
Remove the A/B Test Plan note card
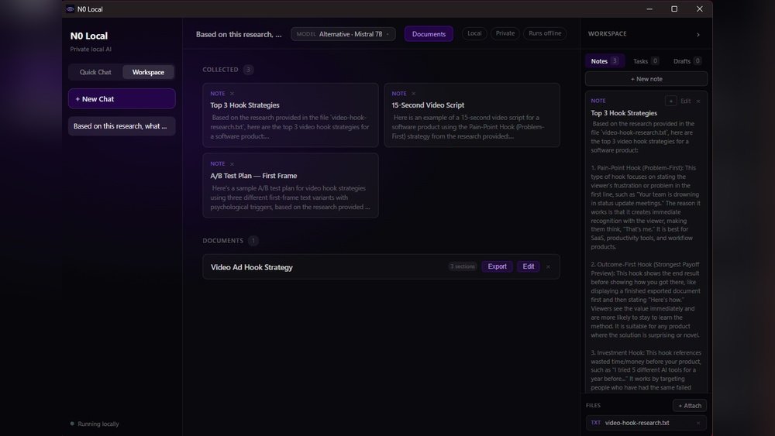coord(232,164)
